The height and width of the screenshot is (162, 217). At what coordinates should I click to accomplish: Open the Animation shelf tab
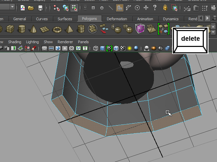pos(145,19)
